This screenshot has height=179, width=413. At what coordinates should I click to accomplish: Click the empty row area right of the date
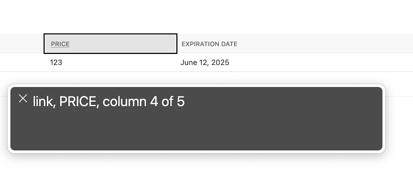click(x=321, y=63)
